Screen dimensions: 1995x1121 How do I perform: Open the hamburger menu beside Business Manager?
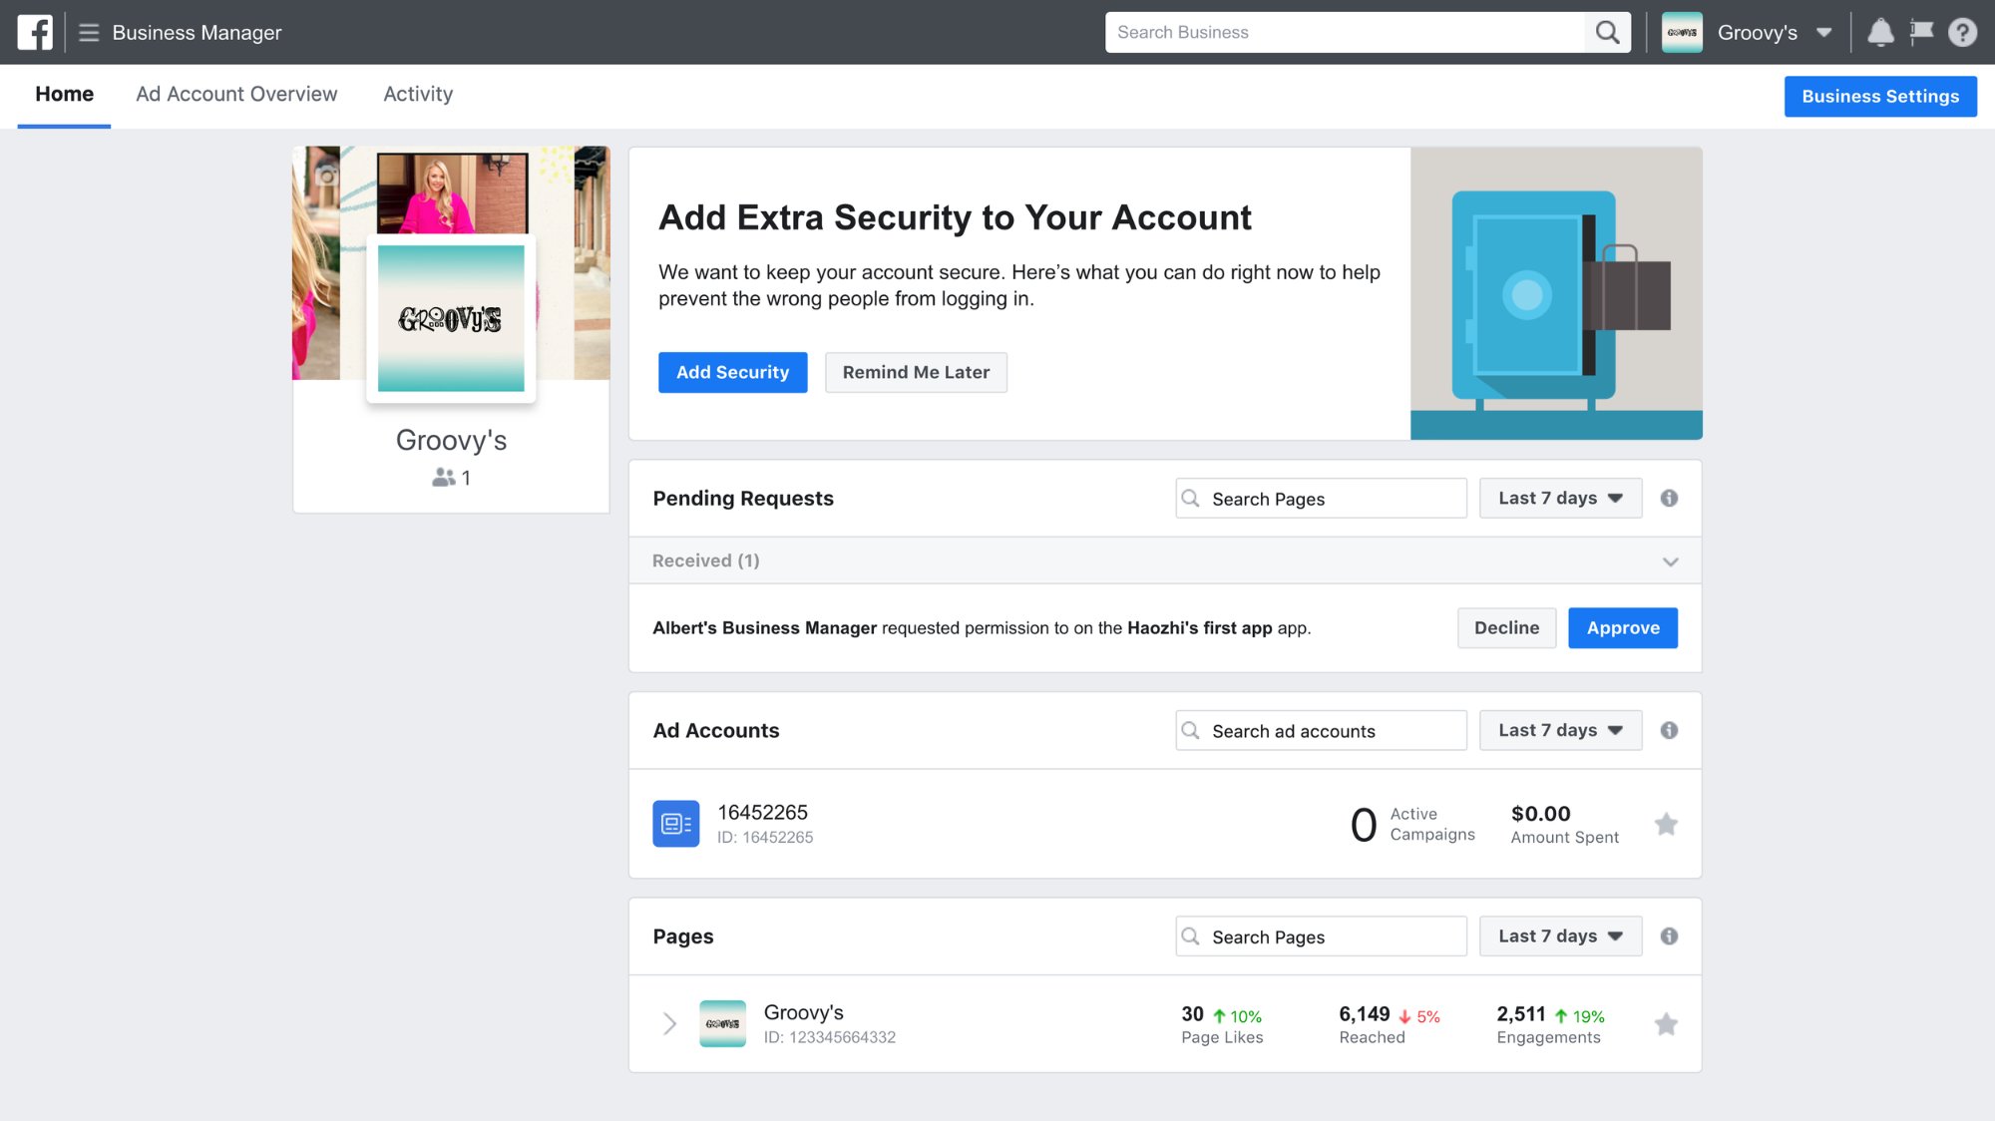[89, 32]
